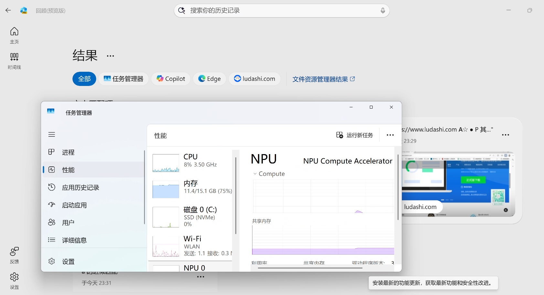The width and height of the screenshot is (544, 295).
Task: Click the performance list vertical scrollbar
Action: (236, 195)
